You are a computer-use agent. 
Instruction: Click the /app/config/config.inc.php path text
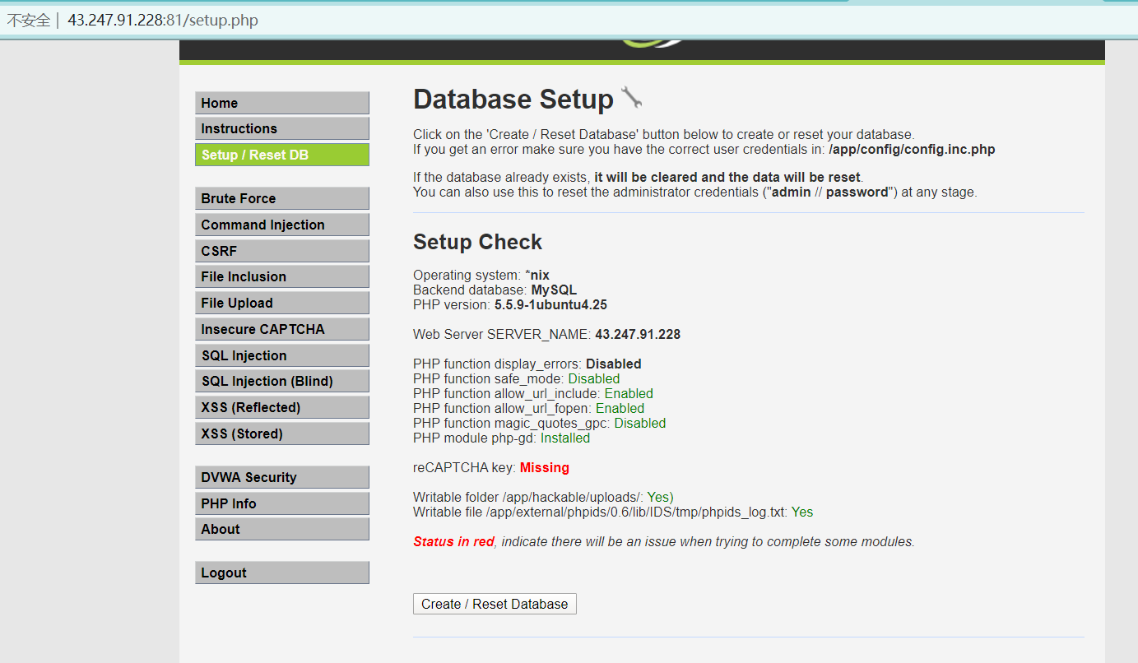912,149
